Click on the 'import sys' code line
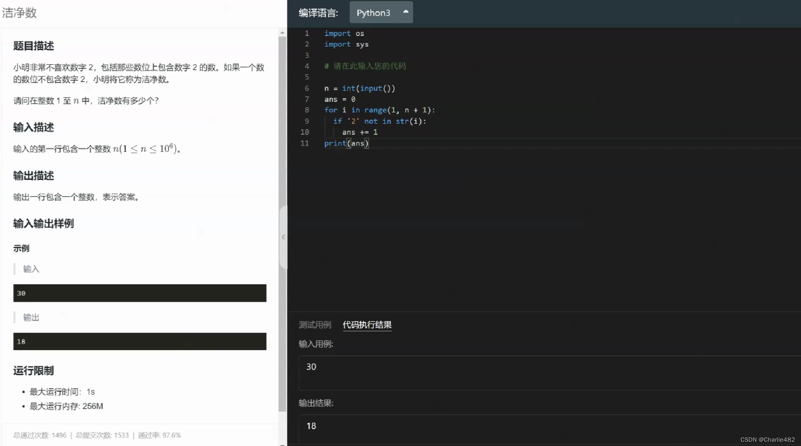Screen dimensions: 801x446 [x=346, y=44]
